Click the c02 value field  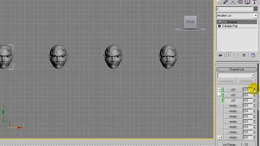[x=248, y=95]
